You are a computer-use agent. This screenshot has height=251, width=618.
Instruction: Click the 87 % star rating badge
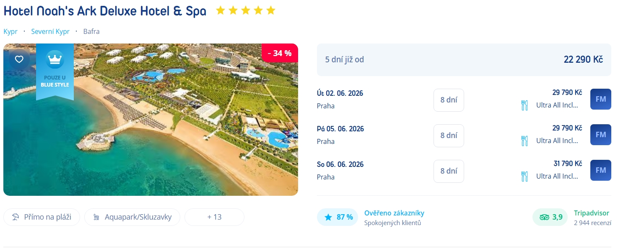[x=338, y=217]
